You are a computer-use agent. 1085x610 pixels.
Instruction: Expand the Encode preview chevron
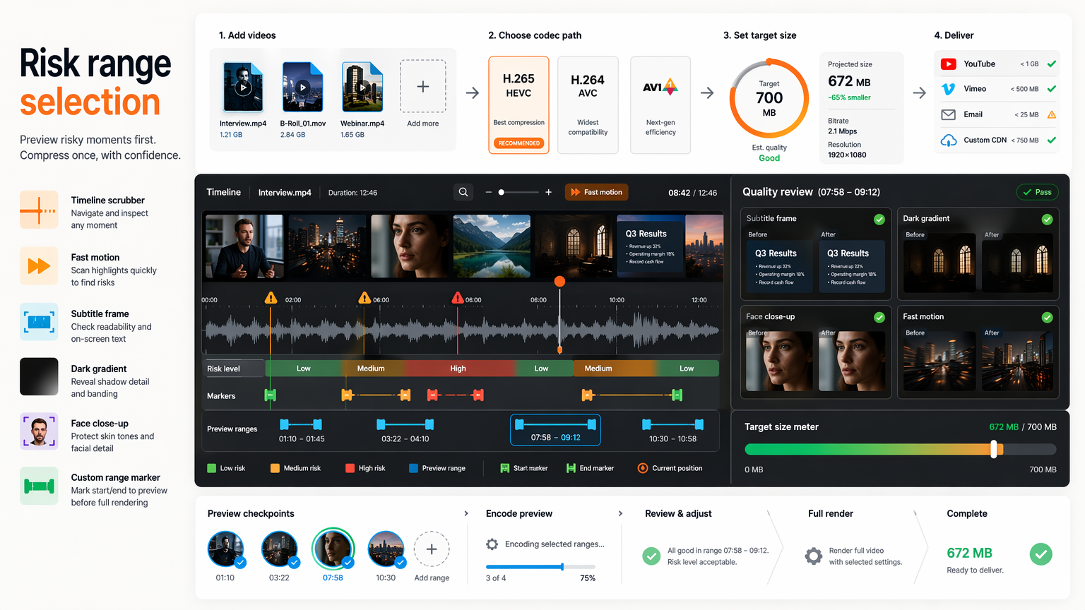tap(620, 513)
